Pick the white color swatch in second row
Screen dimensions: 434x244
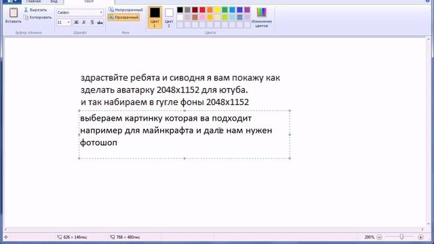click(180, 18)
